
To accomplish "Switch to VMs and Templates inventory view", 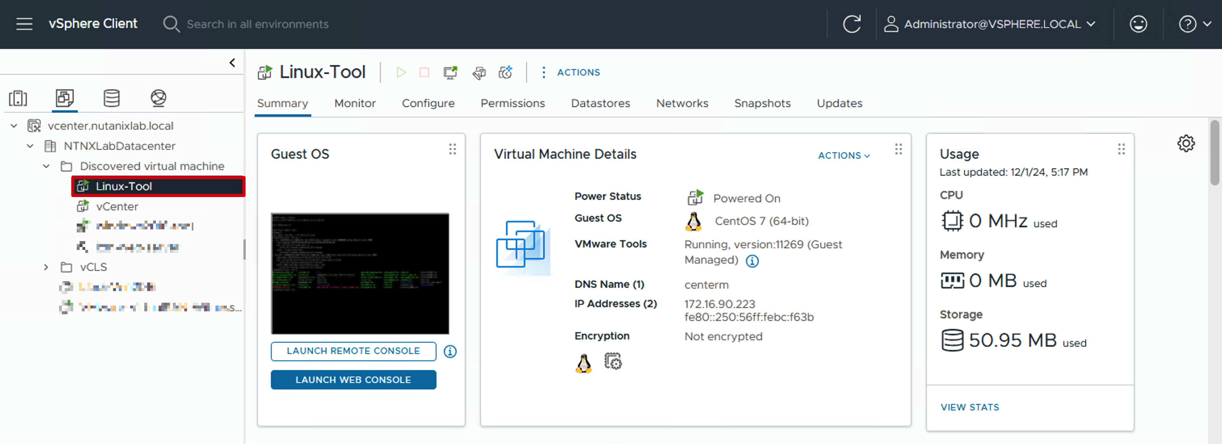I will pyautogui.click(x=65, y=98).
